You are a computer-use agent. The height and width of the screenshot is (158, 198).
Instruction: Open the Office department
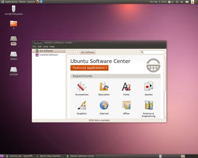pos(126,108)
